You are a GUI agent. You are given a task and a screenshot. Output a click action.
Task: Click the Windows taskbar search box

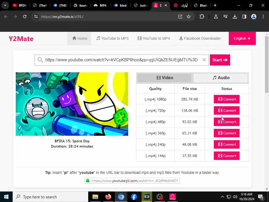pos(50,197)
